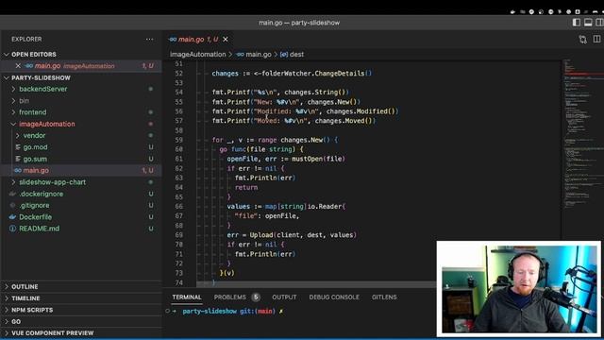The height and width of the screenshot is (340, 604).
Task: Select main.go in the file tree
Action: (36, 170)
